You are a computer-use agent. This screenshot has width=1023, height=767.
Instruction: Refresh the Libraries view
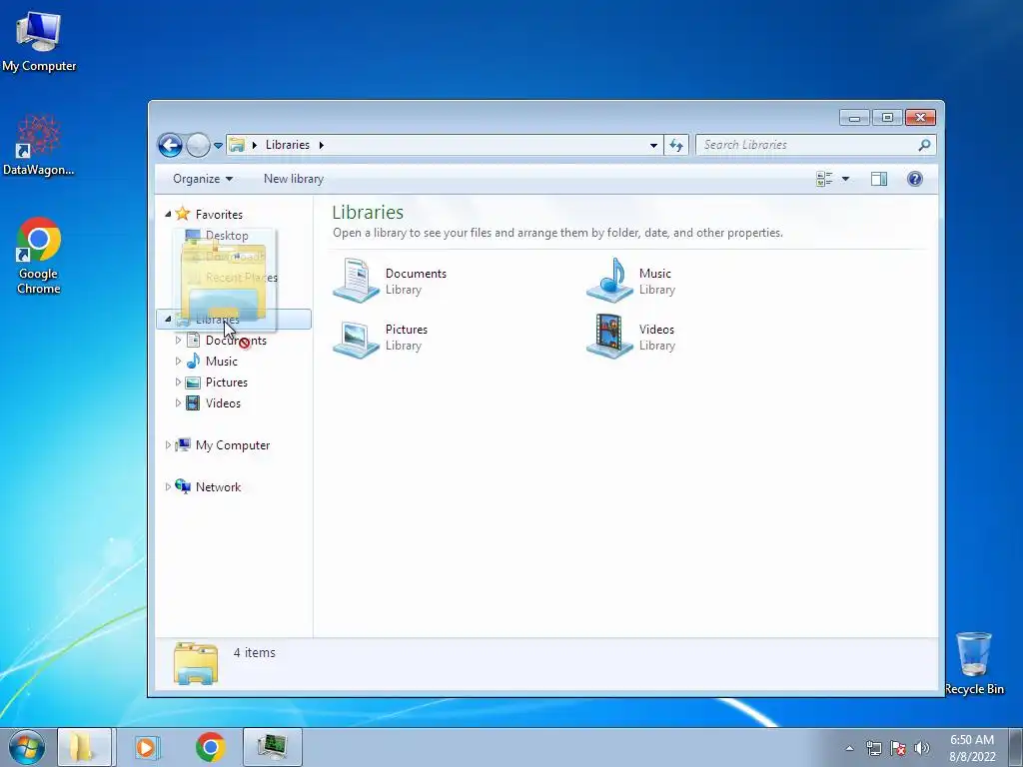click(x=676, y=146)
